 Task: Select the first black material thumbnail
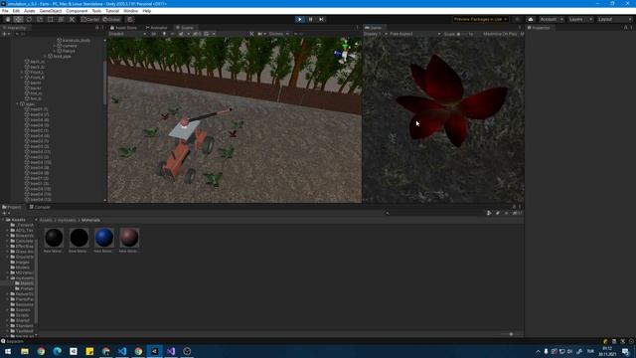(x=54, y=238)
